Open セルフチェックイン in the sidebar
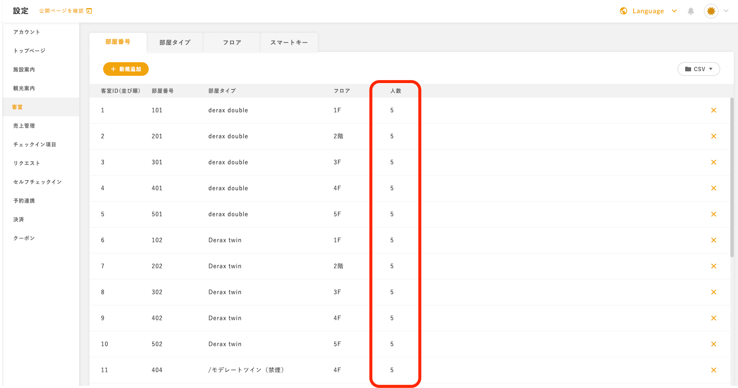Screen dimensions: 738x388 pos(37,182)
